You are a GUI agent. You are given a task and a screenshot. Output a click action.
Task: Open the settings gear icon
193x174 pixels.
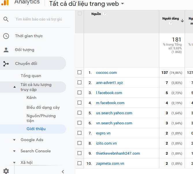tap(6, 171)
